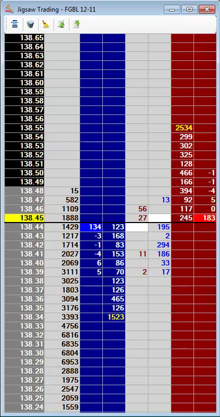The width and height of the screenshot is (220, 417).
Task: Maximize the Jigsaw Trading window
Action: [x=189, y=10]
